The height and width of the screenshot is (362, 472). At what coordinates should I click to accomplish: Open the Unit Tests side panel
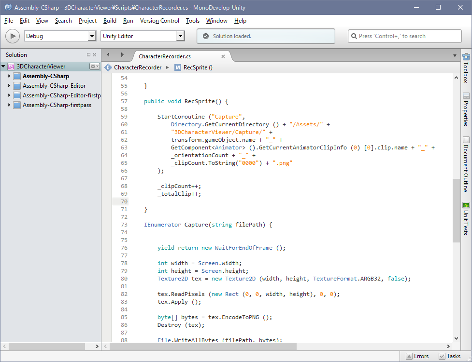pyautogui.click(x=466, y=218)
